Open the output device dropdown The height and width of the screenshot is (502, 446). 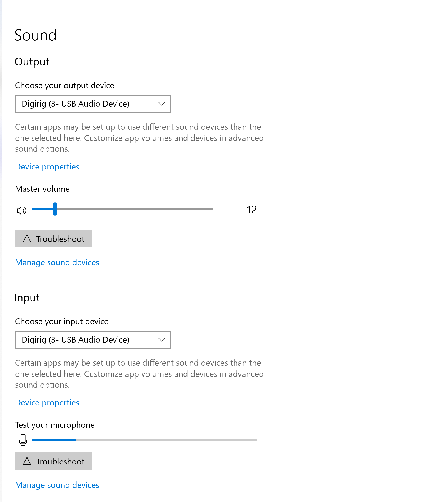click(93, 104)
